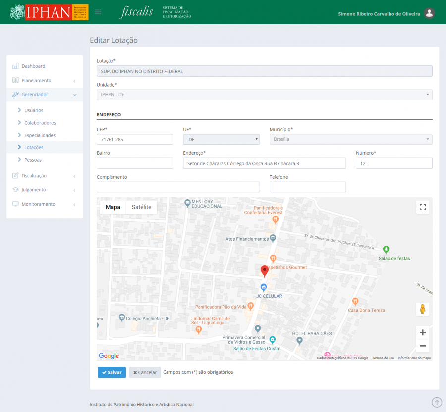Click the scroll-to-top arrow icon

(x=437, y=403)
